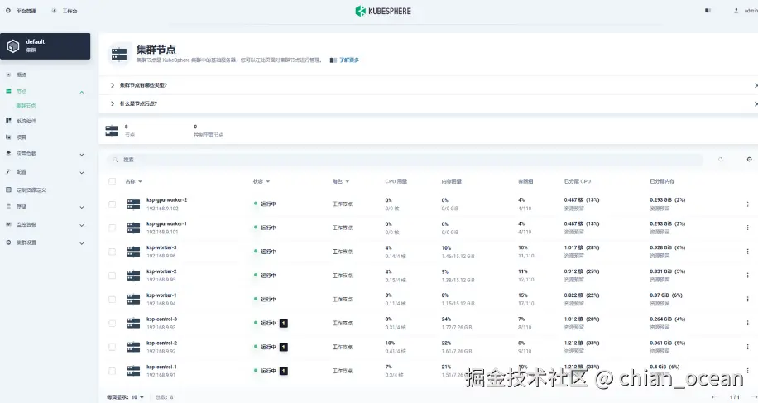Screen dimensions: 758x403
Task: Click the admin user icon
Action: pyautogui.click(x=736, y=11)
